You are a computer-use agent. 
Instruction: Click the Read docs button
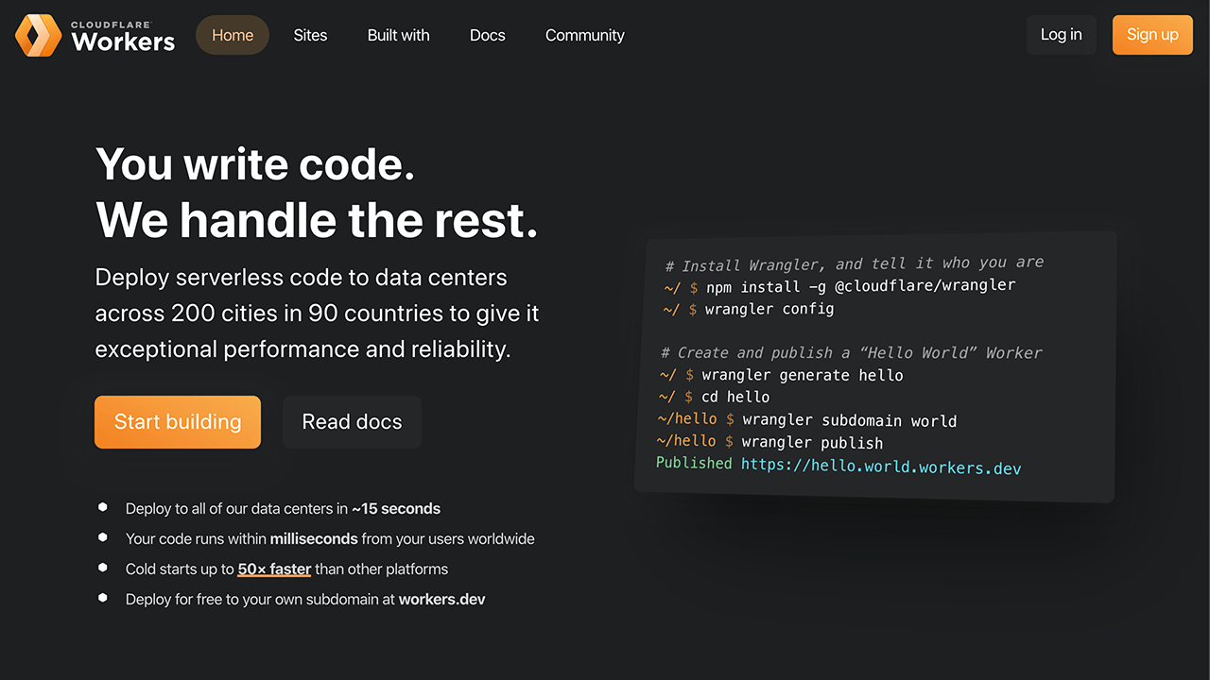(x=352, y=422)
